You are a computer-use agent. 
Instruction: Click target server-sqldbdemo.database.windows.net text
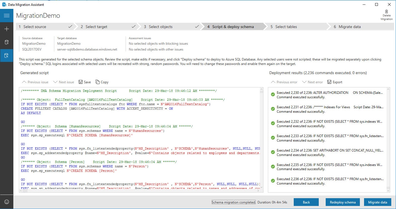coord(87,49)
